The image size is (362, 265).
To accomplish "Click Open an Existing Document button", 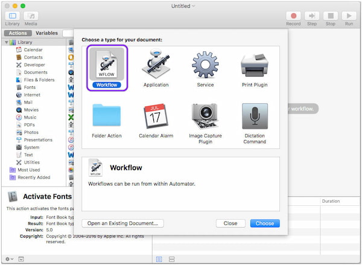I will click(x=123, y=223).
